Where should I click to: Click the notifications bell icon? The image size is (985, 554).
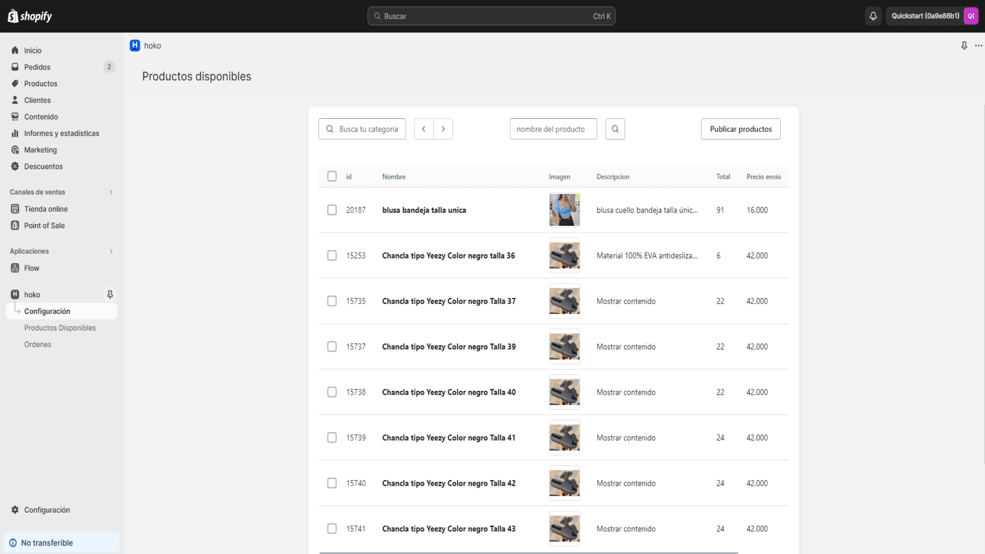[x=873, y=16]
